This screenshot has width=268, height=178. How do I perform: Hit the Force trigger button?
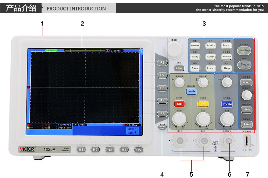247,124
